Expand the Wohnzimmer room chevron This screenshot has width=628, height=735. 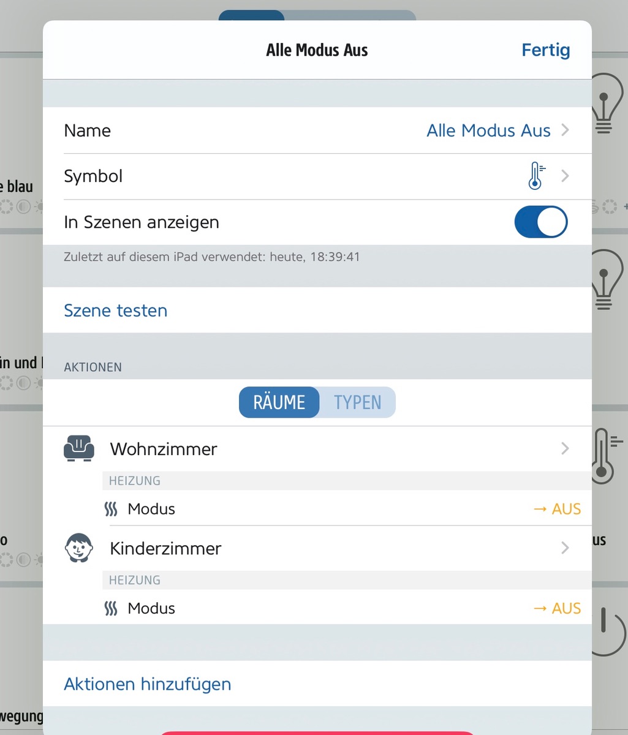tap(565, 449)
